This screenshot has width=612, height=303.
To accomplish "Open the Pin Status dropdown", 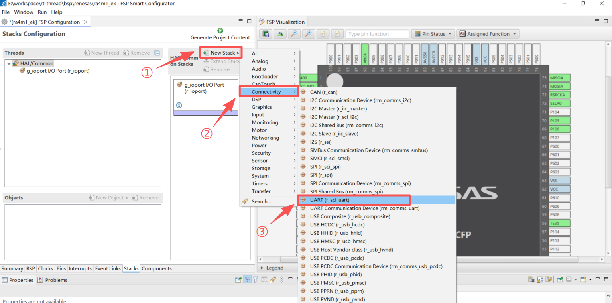I will coord(433,34).
